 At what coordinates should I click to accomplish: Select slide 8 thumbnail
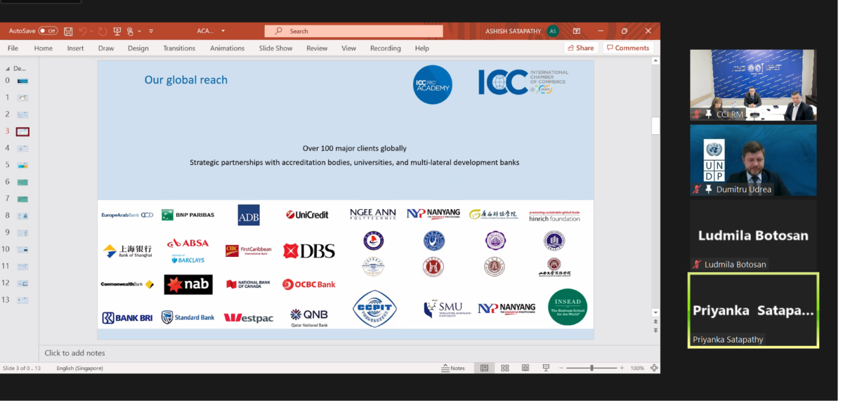[22, 216]
